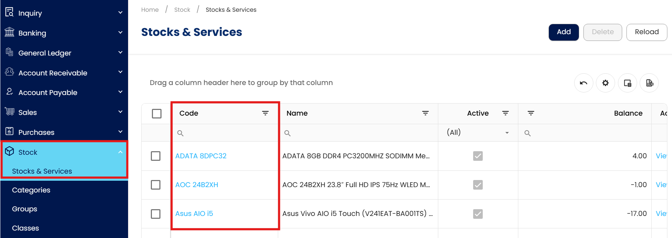Select the ADATA 8DPC32 row checkbox
The image size is (672, 238).
pyautogui.click(x=155, y=156)
